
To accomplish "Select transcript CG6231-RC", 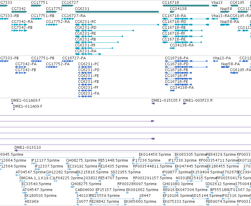I will click(x=86, y=22).
